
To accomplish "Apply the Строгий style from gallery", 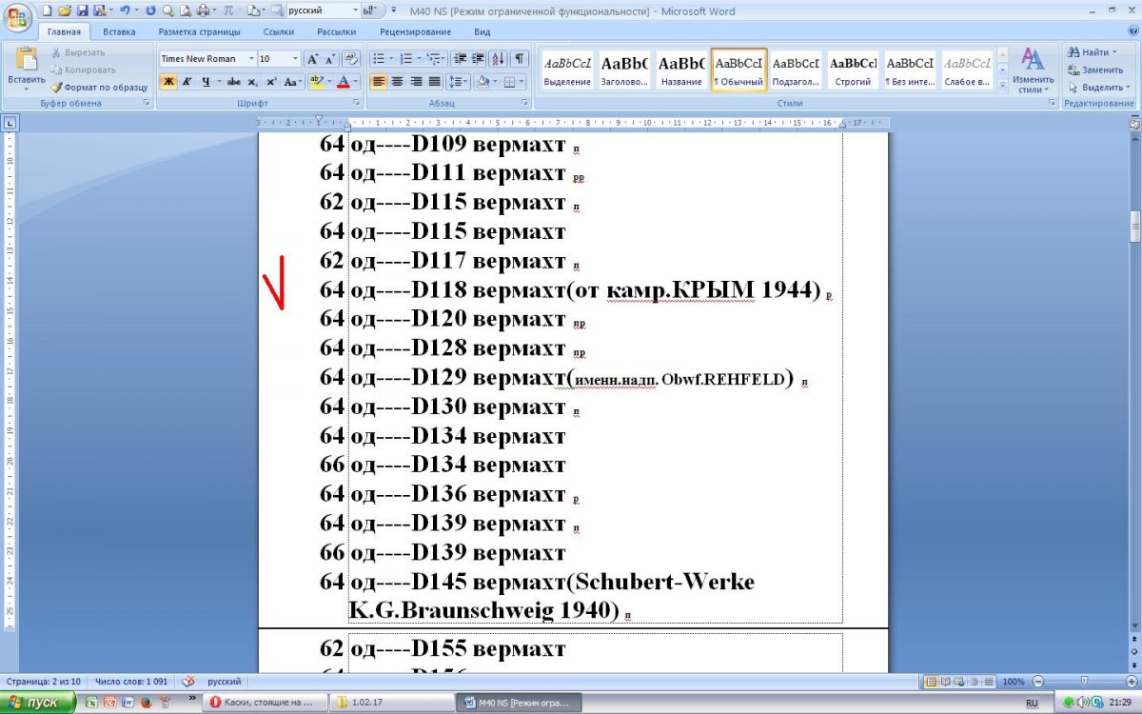I will (853, 71).
